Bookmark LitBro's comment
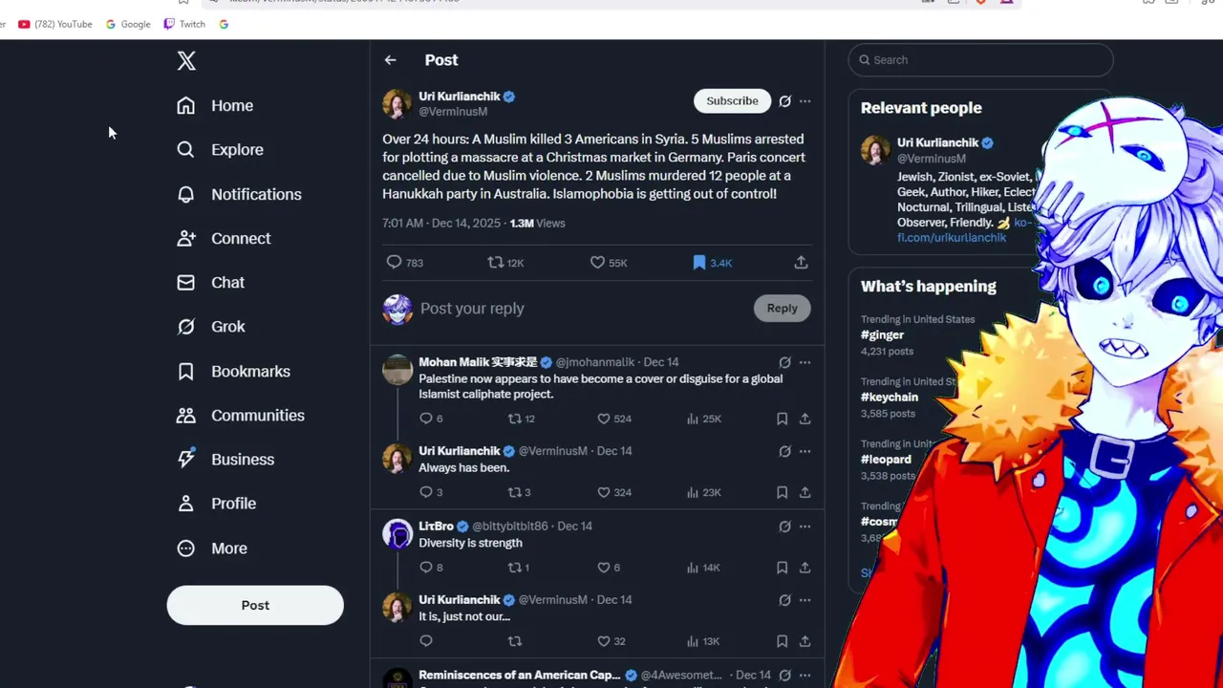The width and height of the screenshot is (1223, 688). pos(782,568)
